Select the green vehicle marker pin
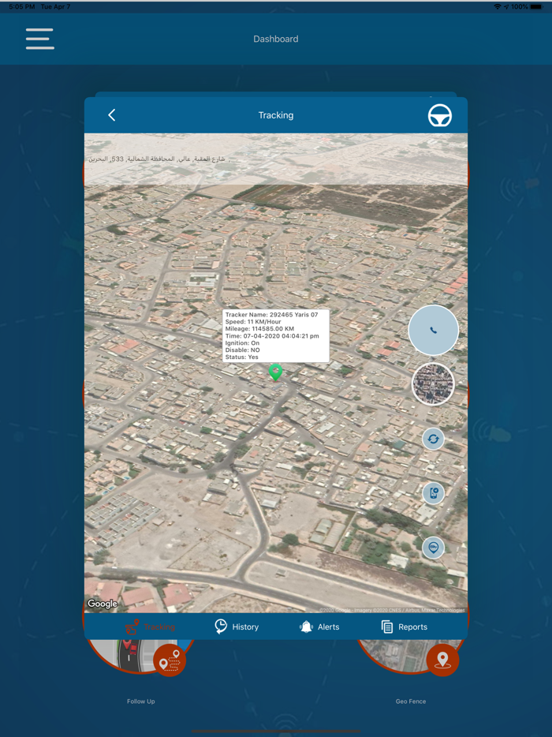The height and width of the screenshot is (737, 552). 275,372
